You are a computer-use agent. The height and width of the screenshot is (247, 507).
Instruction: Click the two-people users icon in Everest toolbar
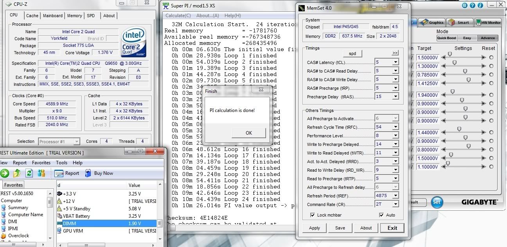pos(41,173)
